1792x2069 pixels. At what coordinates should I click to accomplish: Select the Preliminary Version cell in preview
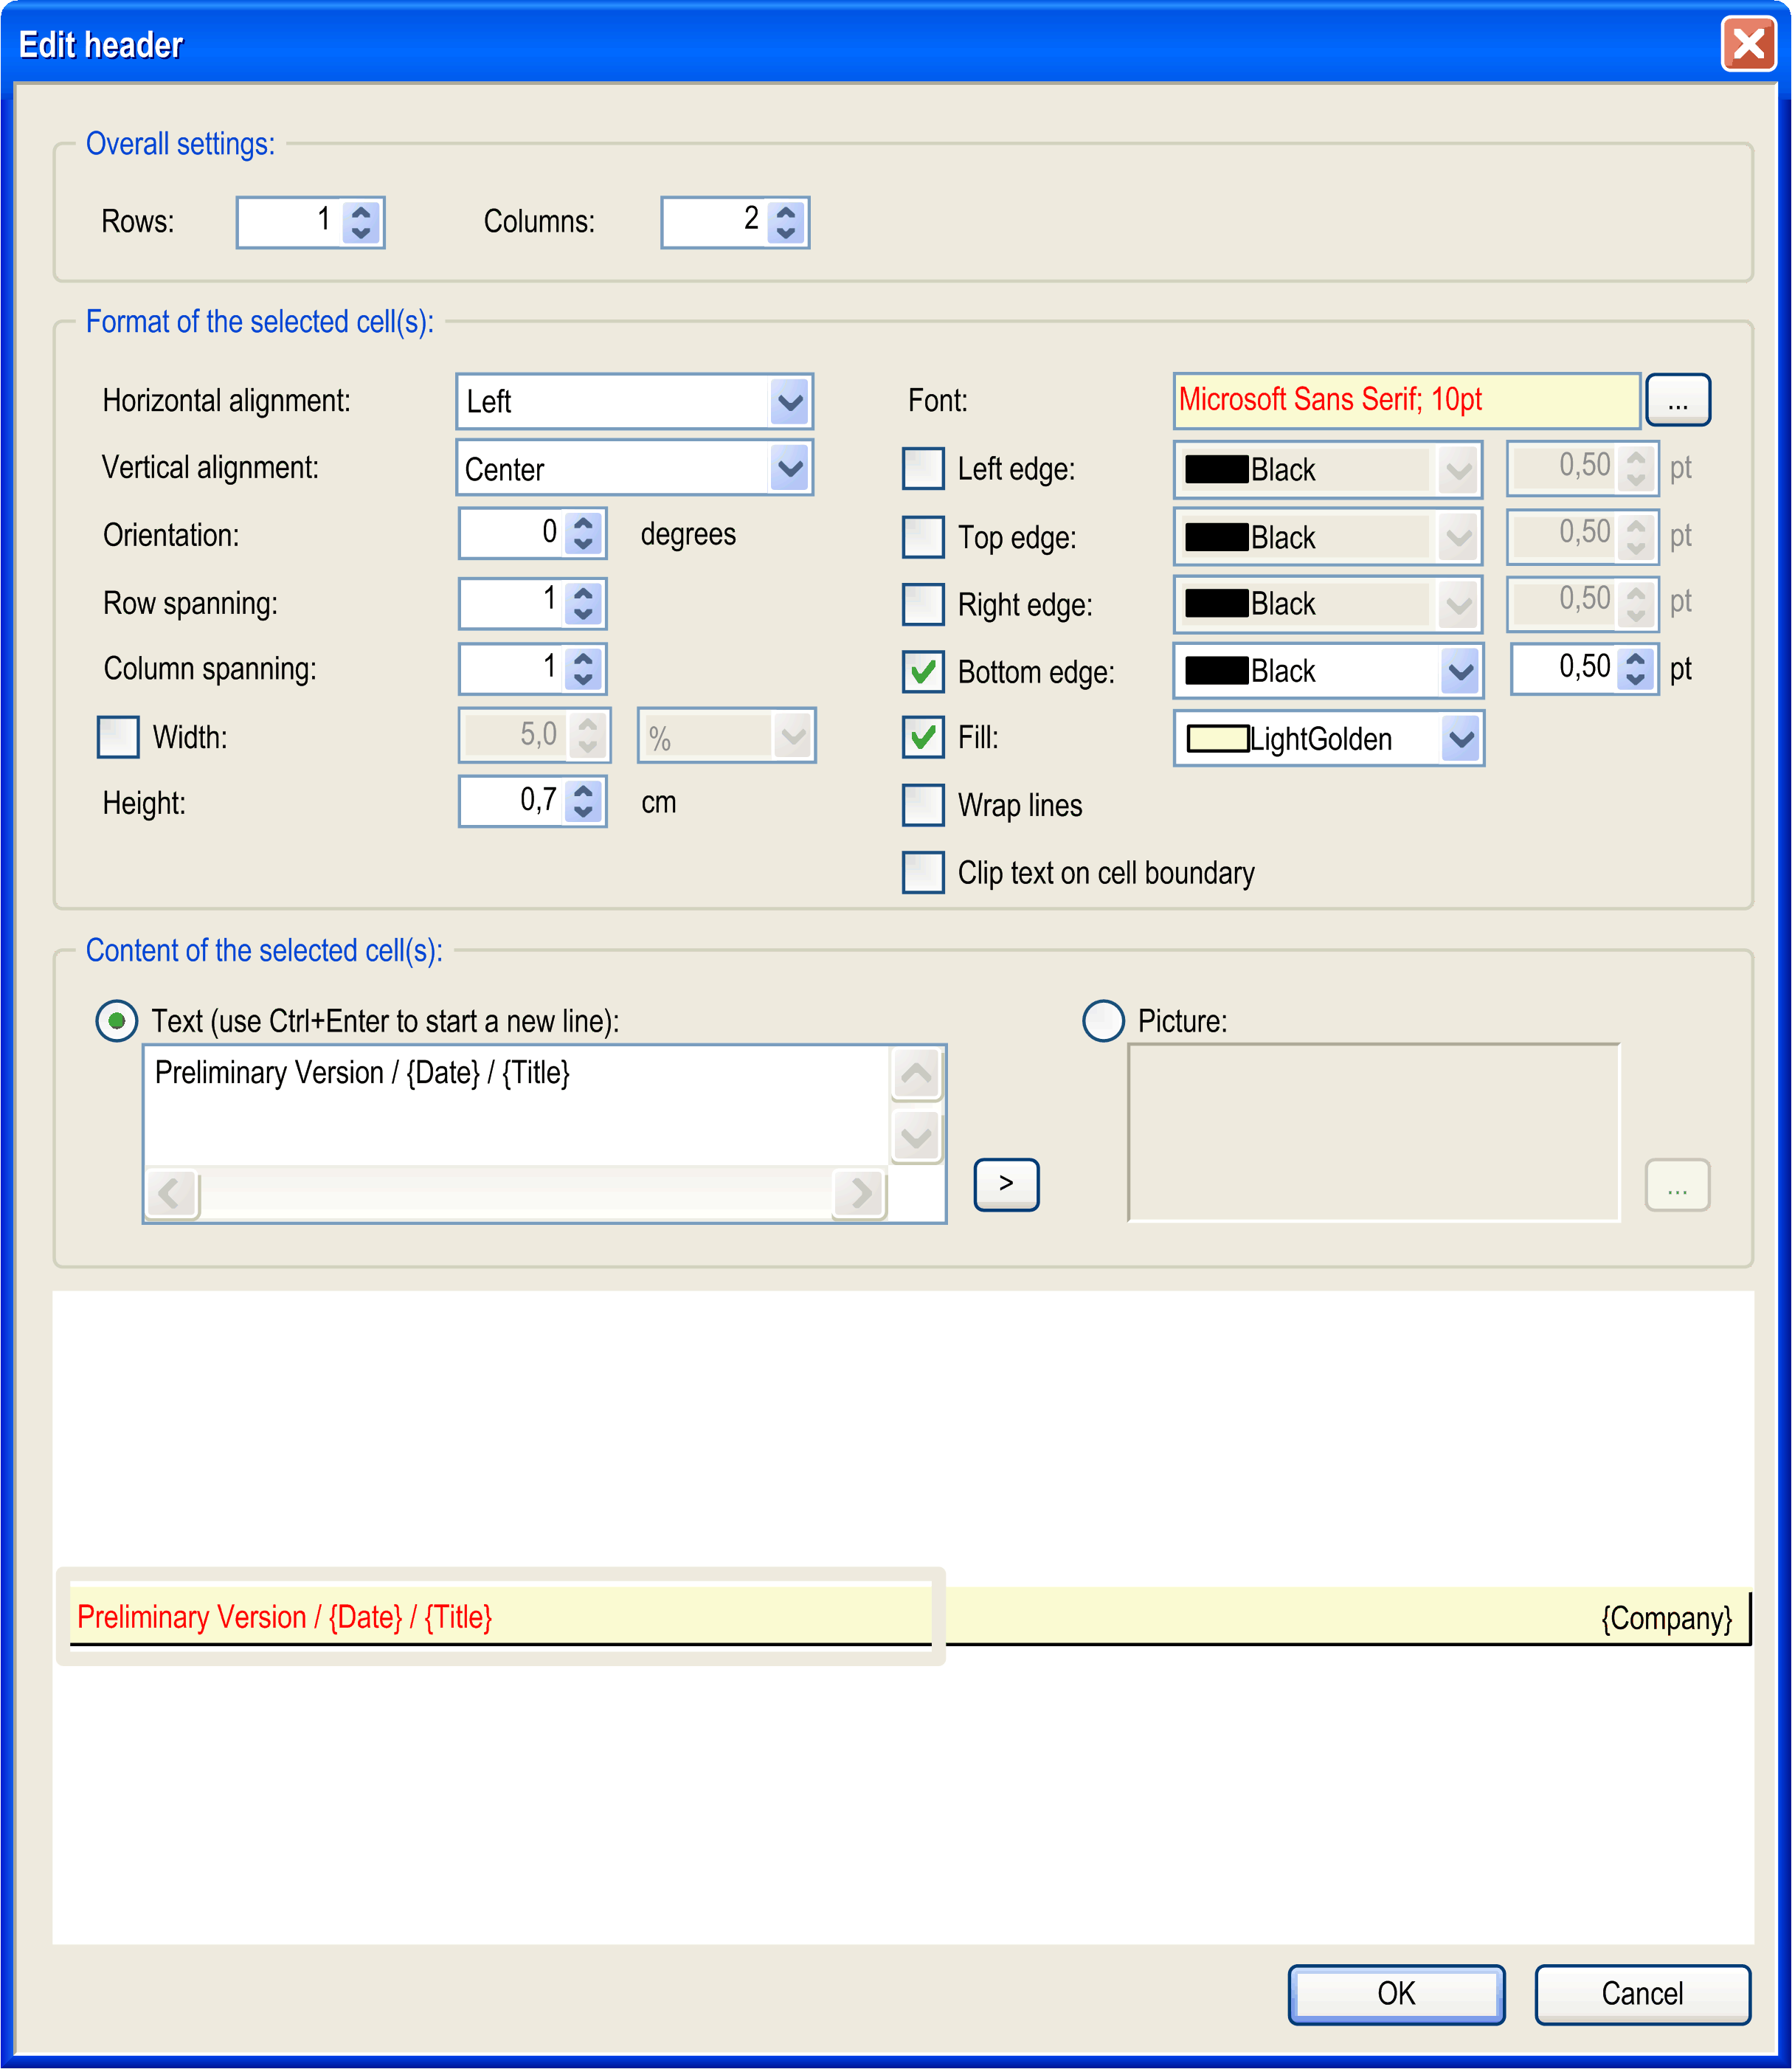click(500, 1616)
